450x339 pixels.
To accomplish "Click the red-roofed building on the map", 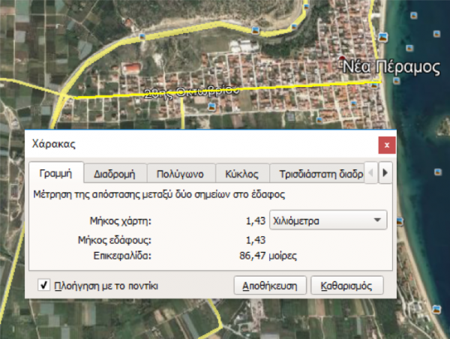I will pyautogui.click(x=131, y=69).
